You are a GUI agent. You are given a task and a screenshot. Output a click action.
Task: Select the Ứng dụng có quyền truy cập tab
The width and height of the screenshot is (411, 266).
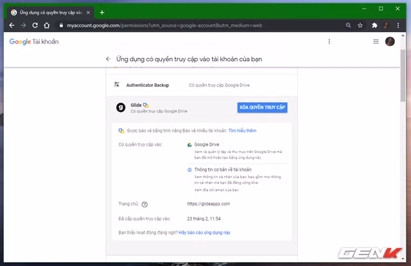click(x=50, y=12)
